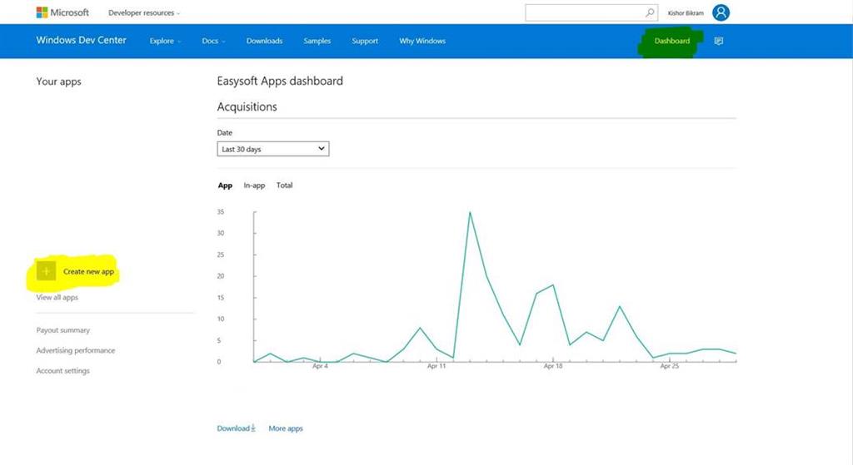Click the download arrow icon
853x465 pixels.
tap(253, 428)
